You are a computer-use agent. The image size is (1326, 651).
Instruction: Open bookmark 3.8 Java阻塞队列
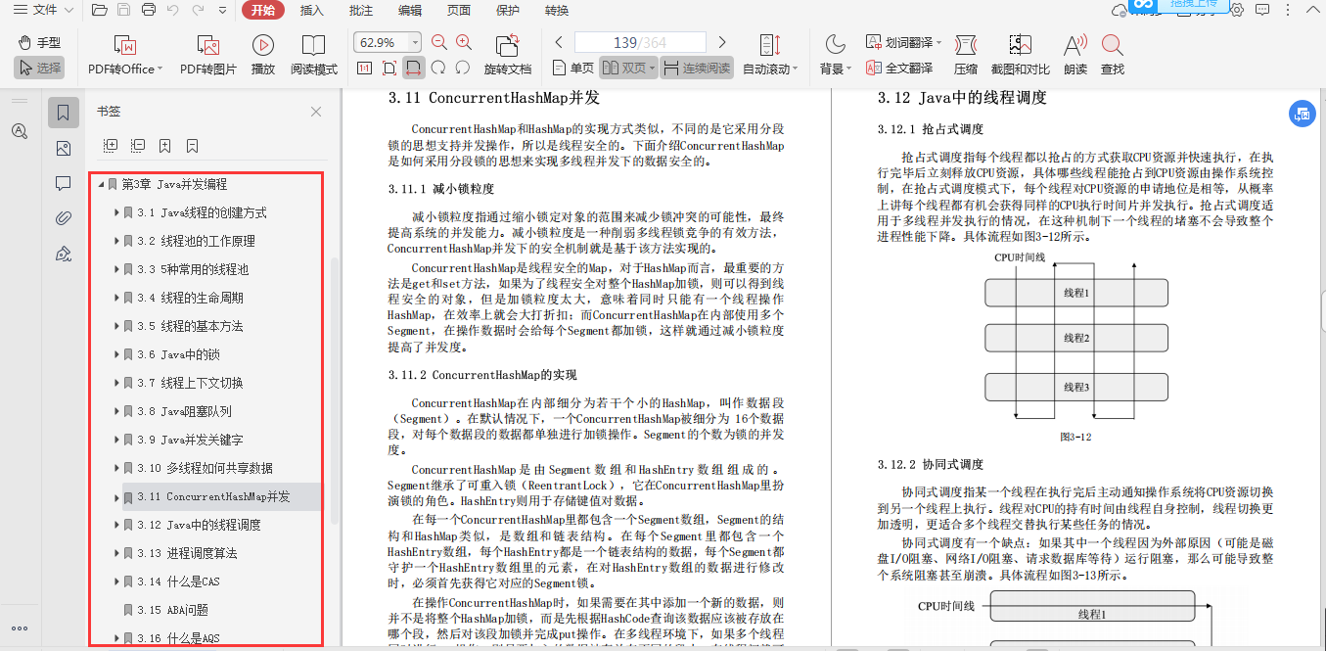(184, 411)
